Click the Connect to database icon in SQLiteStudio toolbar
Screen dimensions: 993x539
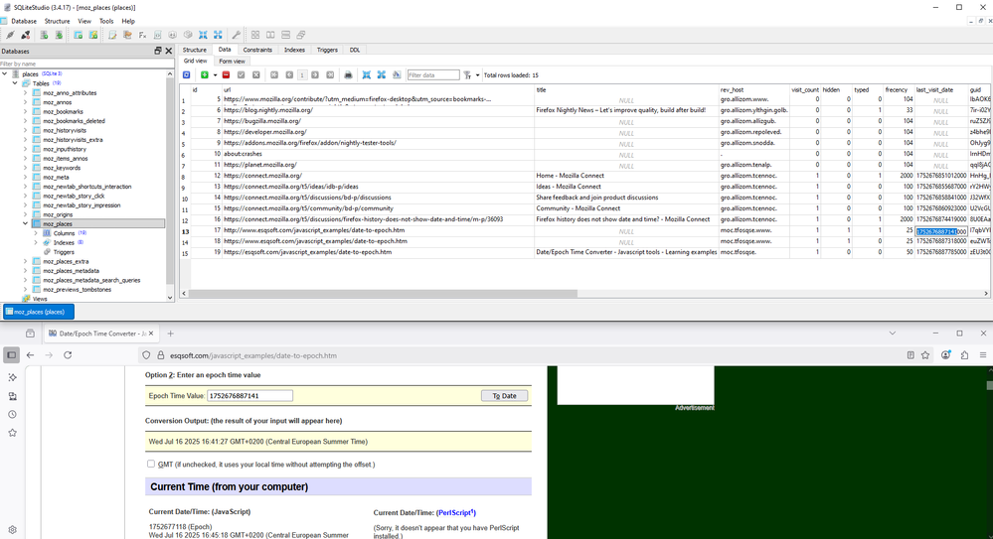coord(11,35)
